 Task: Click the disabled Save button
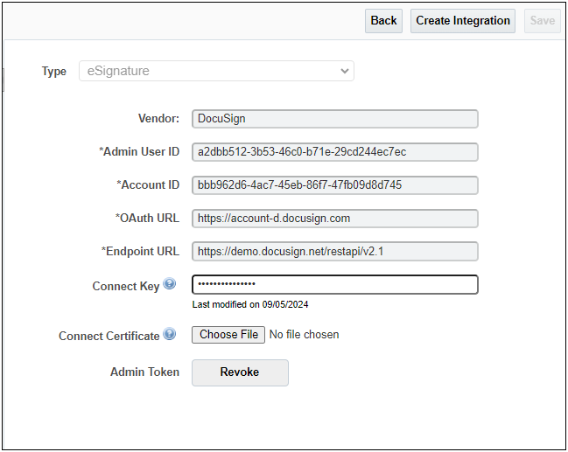[543, 21]
